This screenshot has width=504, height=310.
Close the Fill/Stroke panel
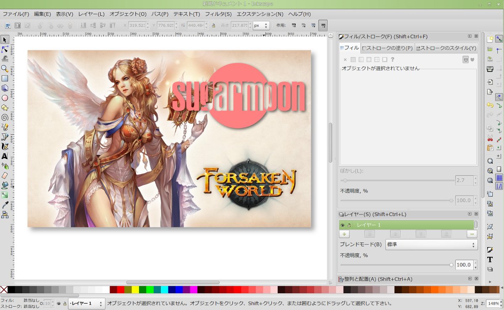tap(476, 36)
